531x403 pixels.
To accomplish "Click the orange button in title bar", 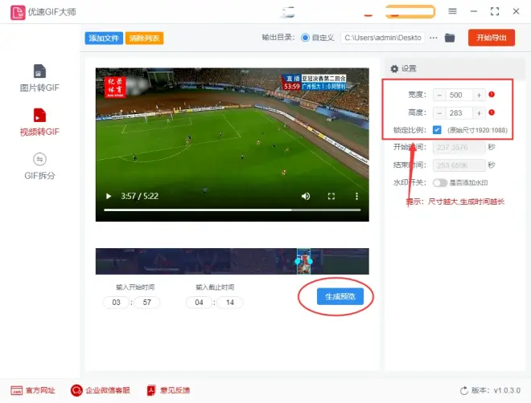I will pos(410,12).
